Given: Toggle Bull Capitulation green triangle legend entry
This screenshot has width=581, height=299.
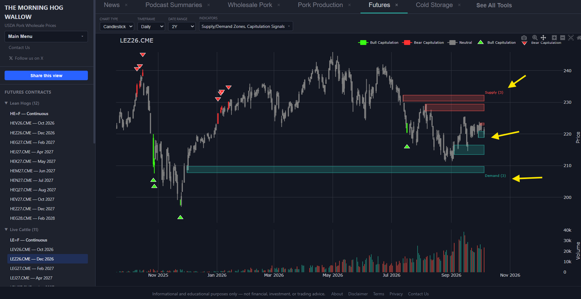Looking at the screenshot, I should tap(497, 43).
